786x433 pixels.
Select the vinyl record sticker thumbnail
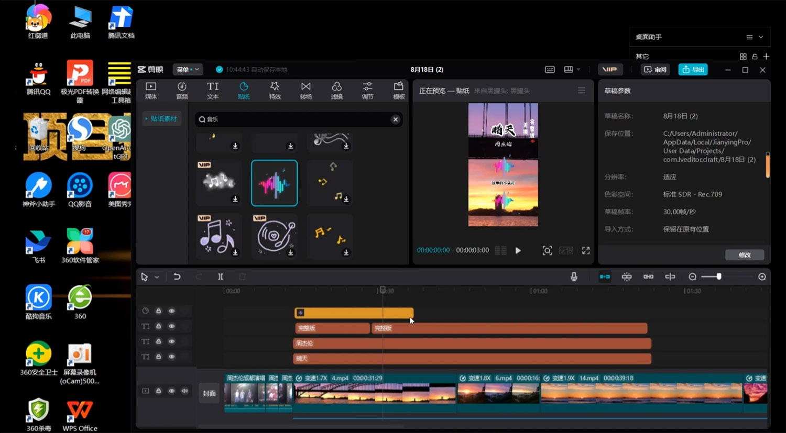click(274, 236)
